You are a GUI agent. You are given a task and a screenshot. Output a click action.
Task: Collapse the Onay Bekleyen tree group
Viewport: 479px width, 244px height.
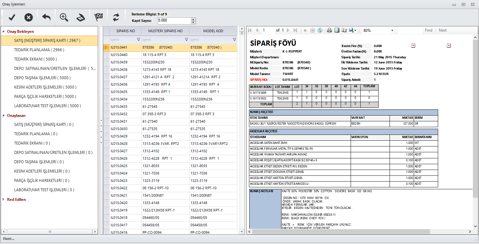tap(4, 32)
